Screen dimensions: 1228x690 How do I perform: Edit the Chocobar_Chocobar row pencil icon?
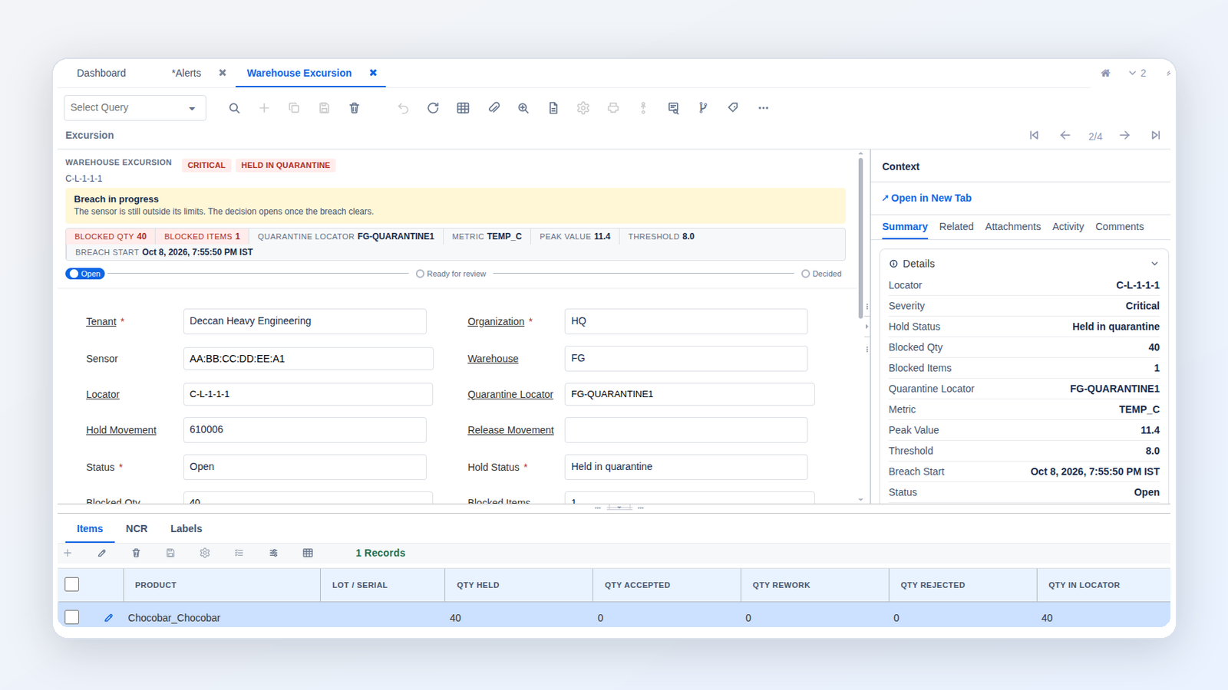[x=108, y=618]
